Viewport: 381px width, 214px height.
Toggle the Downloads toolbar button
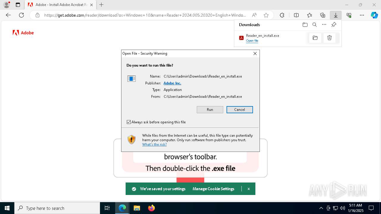pyautogui.click(x=335, y=15)
